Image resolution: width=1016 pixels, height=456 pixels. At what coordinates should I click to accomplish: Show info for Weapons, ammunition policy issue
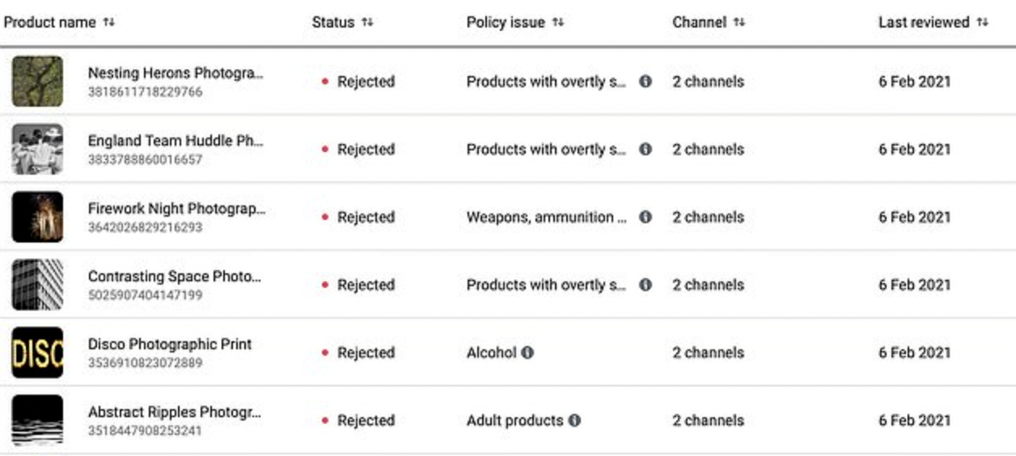tap(646, 217)
